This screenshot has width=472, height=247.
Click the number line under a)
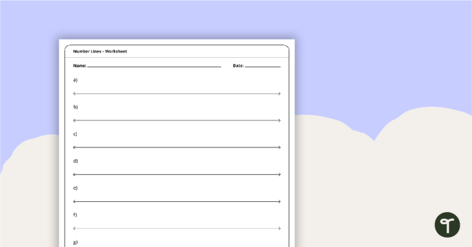(177, 94)
